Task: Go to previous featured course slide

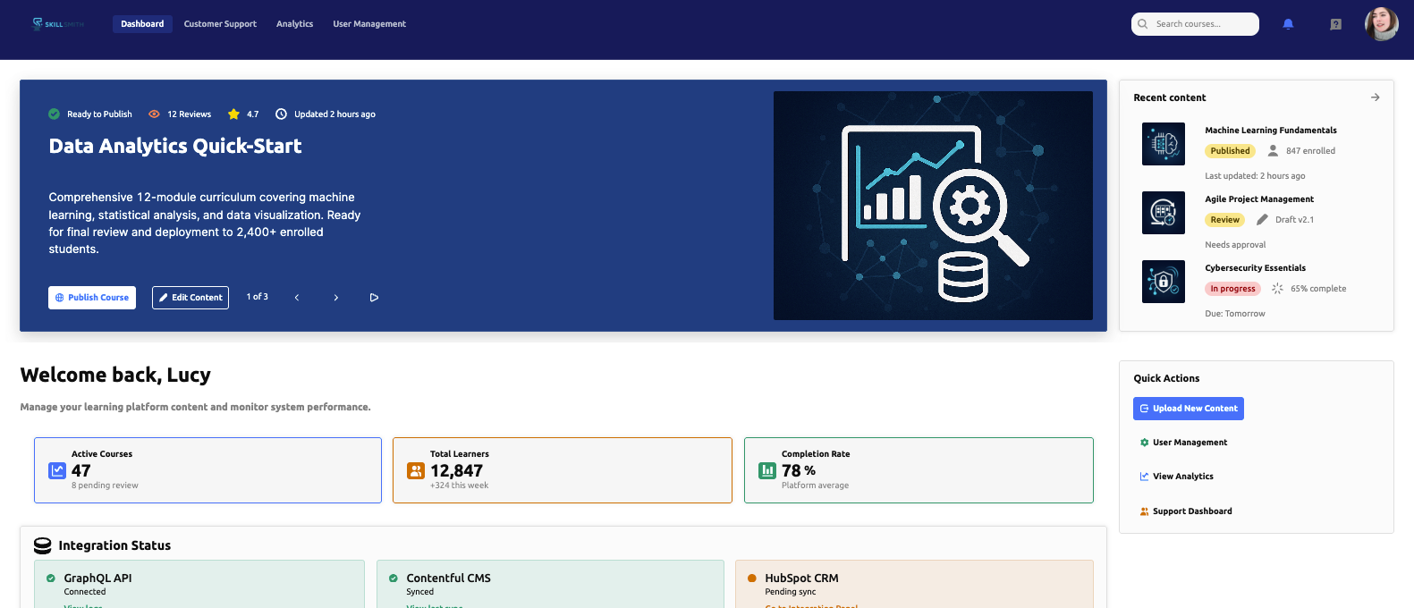Action: (297, 298)
